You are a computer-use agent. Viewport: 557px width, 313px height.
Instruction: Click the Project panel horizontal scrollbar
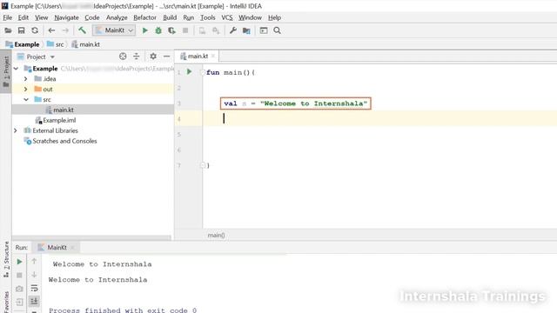[x=91, y=237]
